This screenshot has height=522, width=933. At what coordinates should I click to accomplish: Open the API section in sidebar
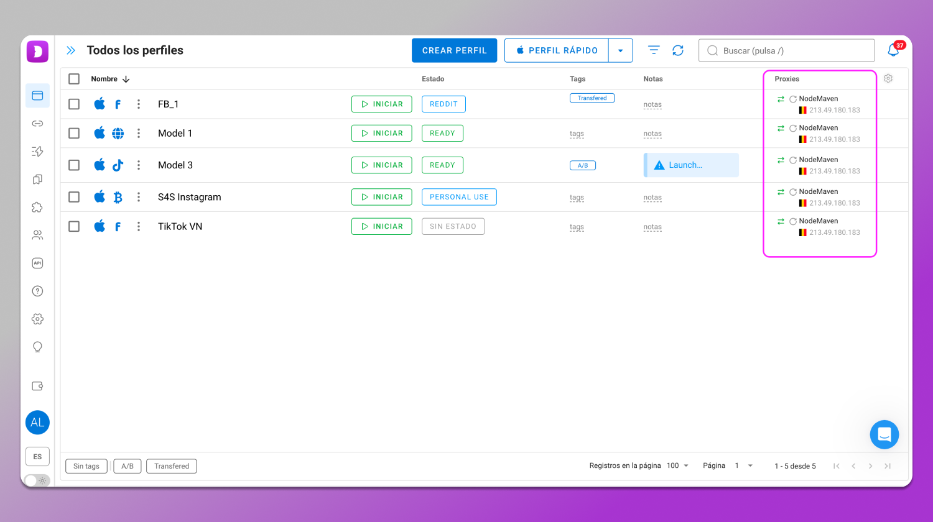[x=37, y=263]
